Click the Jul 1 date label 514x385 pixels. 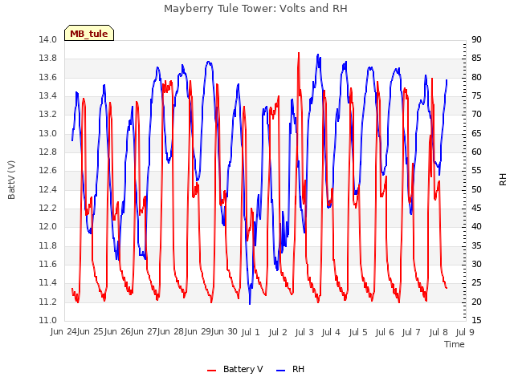click(x=251, y=332)
